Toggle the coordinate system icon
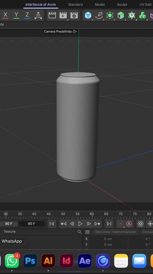 (x=38, y=15)
